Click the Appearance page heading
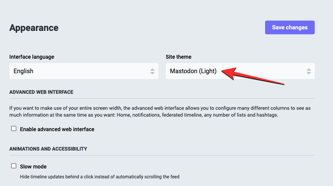The height and width of the screenshot is (186, 333). pos(34,28)
